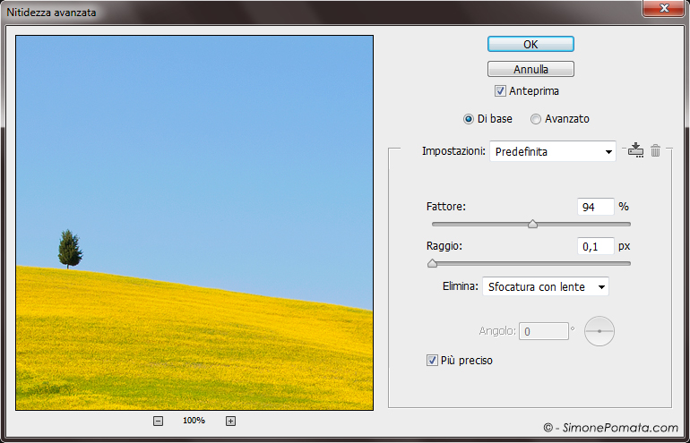Click the Raggio pixel input field
This screenshot has width=690, height=443.
(596, 246)
